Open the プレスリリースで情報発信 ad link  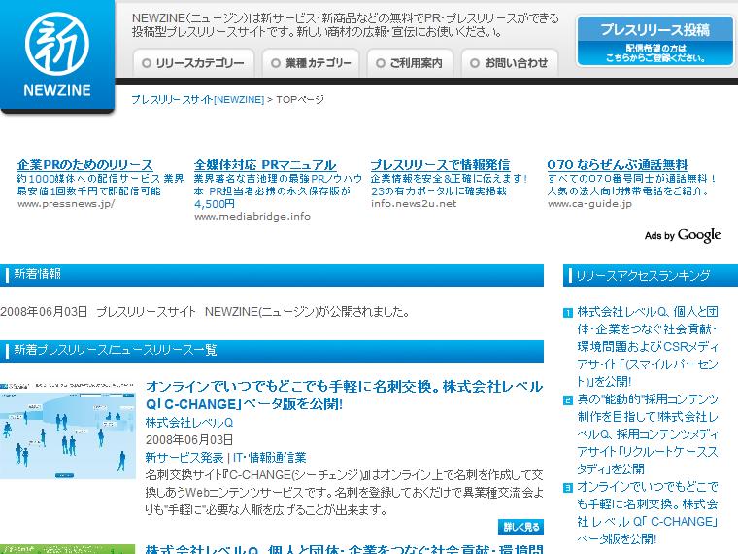point(440,165)
